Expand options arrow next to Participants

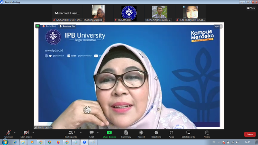[81, 133]
